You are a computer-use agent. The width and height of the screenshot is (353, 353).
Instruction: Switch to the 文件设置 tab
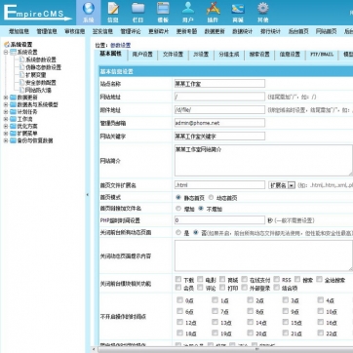[x=173, y=55]
